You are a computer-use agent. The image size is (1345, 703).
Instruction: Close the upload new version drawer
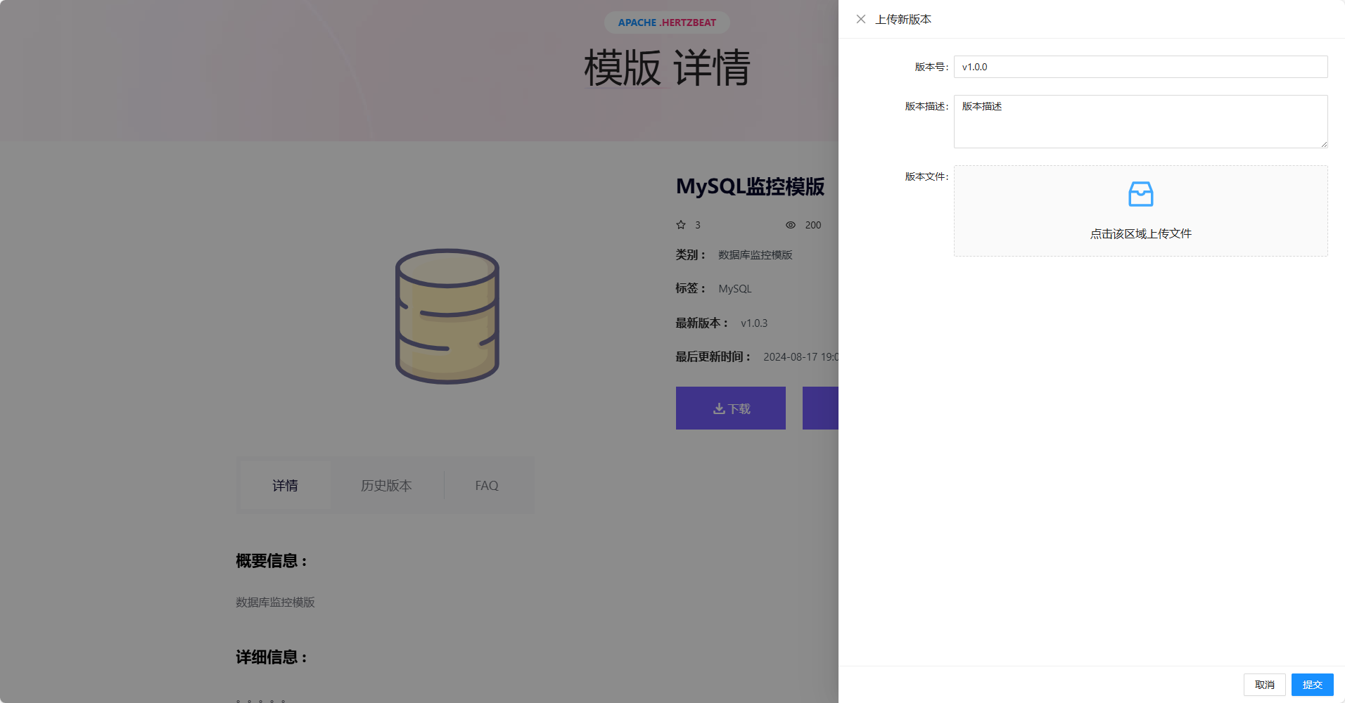click(x=860, y=19)
